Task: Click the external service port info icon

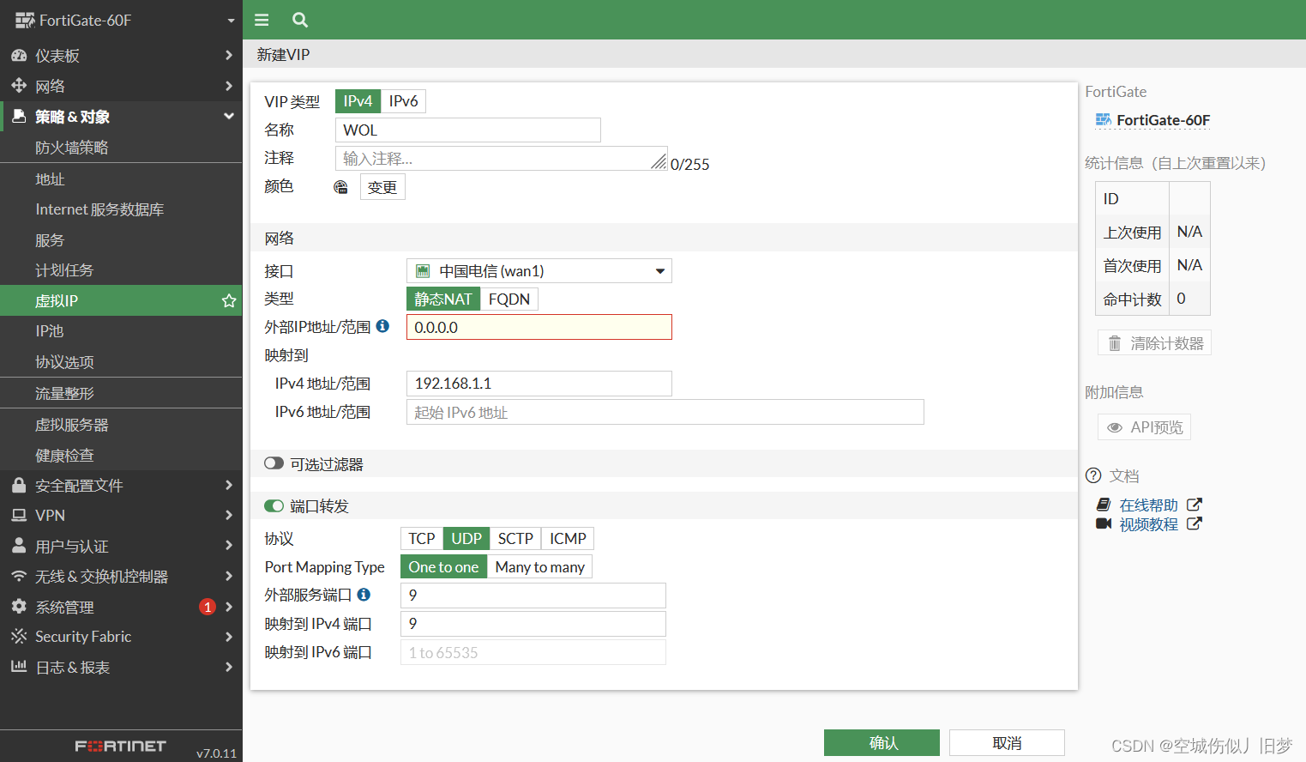Action: 364,594
